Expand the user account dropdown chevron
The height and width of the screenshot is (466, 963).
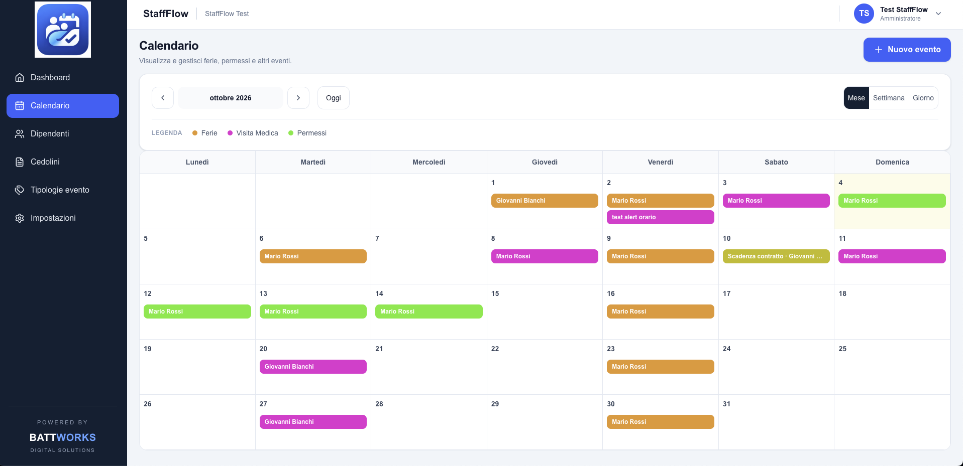click(x=938, y=14)
